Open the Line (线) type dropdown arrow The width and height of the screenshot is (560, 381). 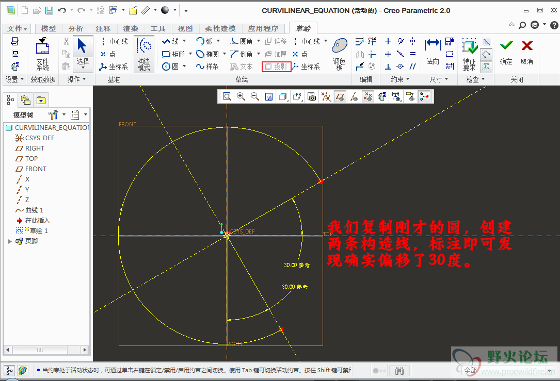coord(185,41)
